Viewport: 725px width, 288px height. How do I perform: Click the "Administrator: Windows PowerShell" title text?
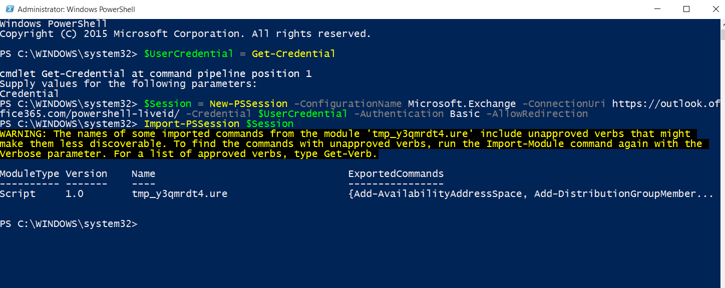[76, 9]
